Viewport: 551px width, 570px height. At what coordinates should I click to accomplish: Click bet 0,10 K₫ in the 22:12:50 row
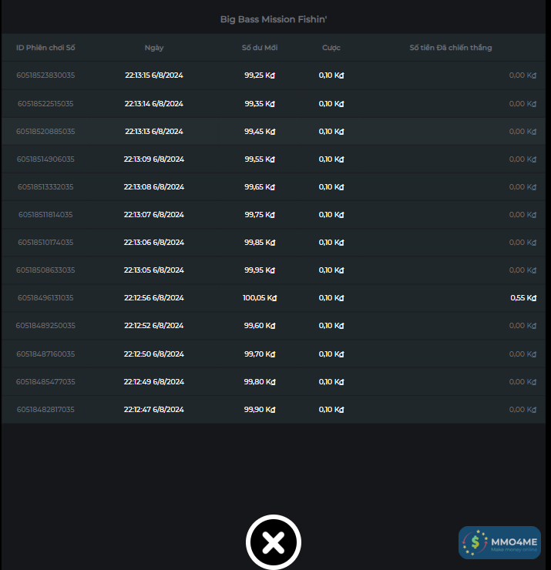coord(331,354)
